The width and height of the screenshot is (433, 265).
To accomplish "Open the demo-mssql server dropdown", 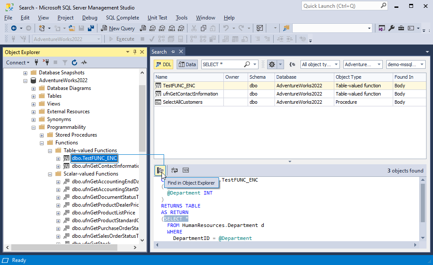I will pyautogui.click(x=406, y=64).
